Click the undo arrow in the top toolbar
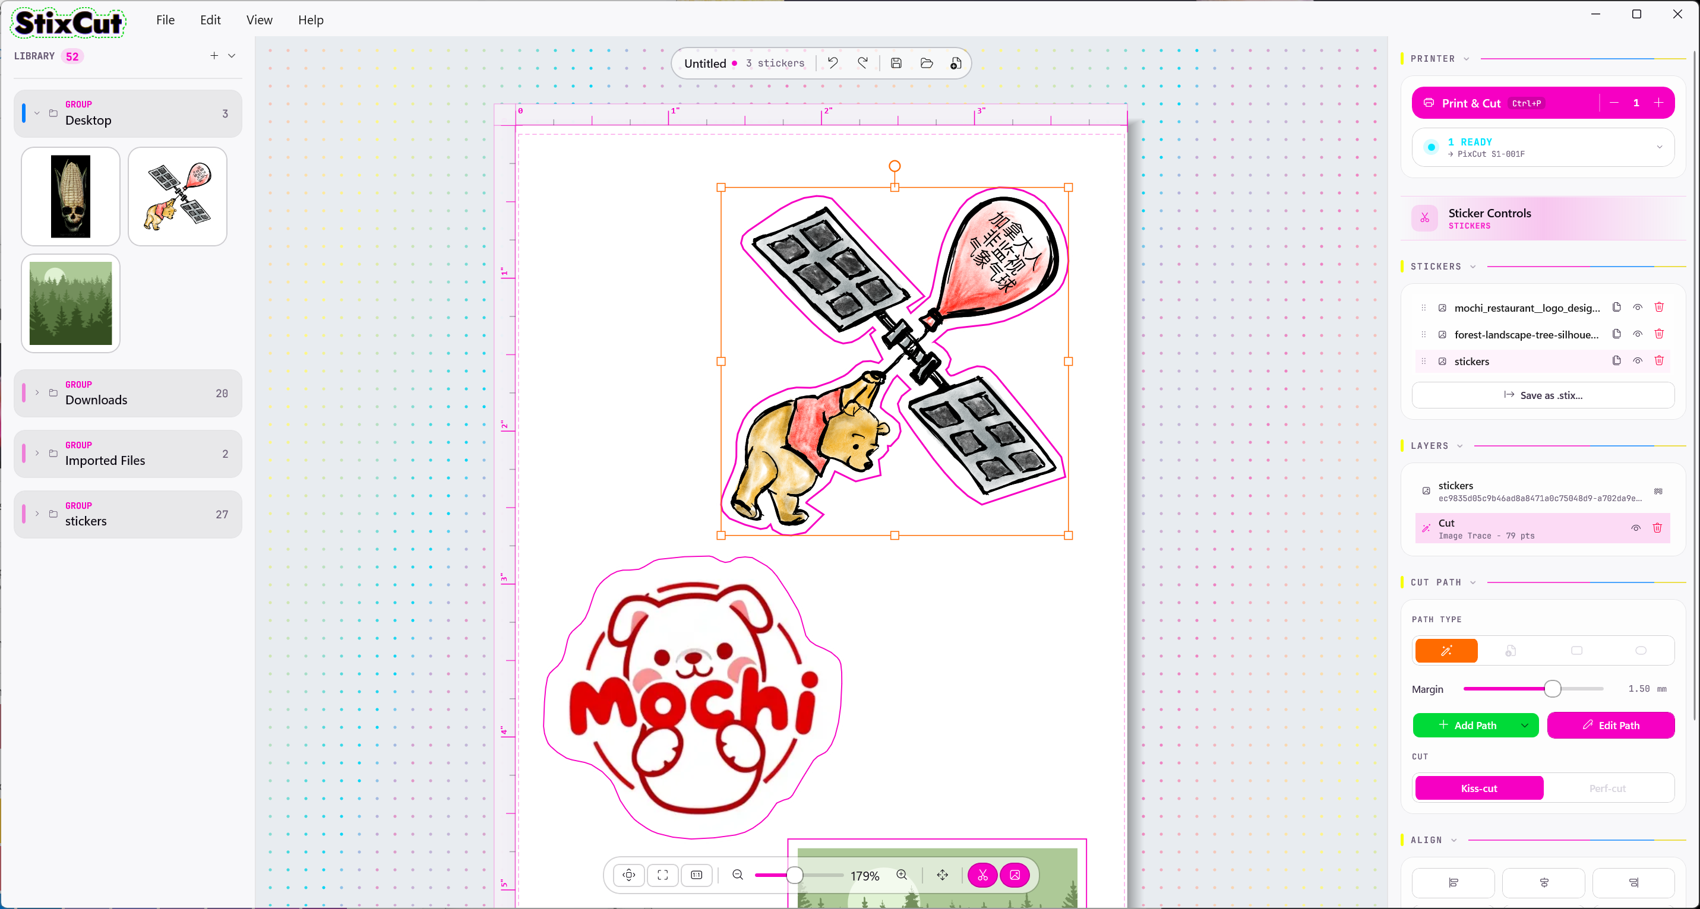 tap(833, 63)
